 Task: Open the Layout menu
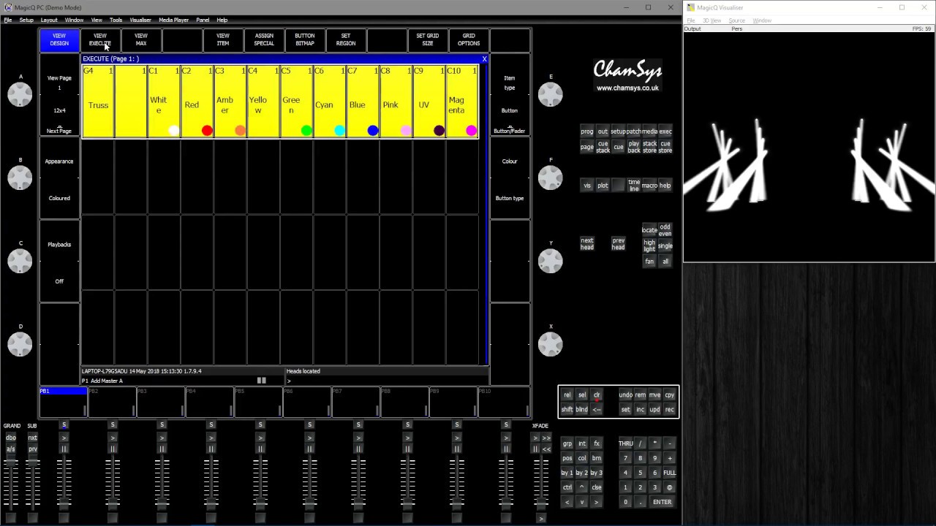pyautogui.click(x=49, y=20)
